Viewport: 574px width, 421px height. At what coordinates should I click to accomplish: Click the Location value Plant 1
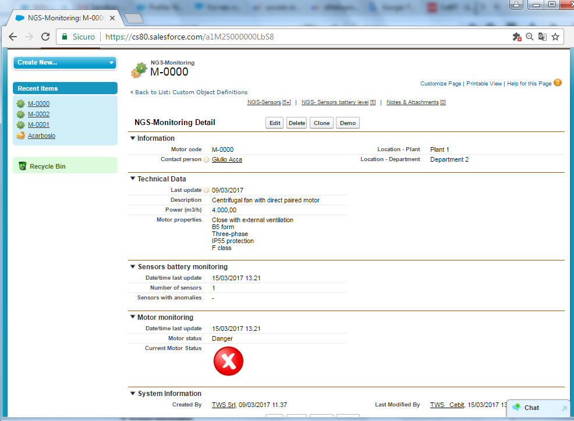[x=440, y=149]
